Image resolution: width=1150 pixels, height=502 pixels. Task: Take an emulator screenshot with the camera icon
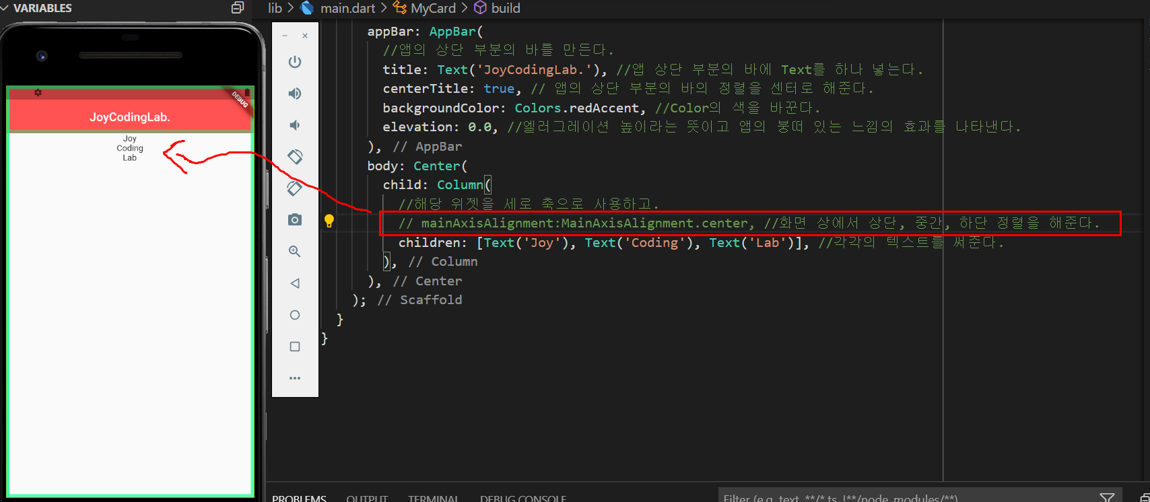coord(295,220)
